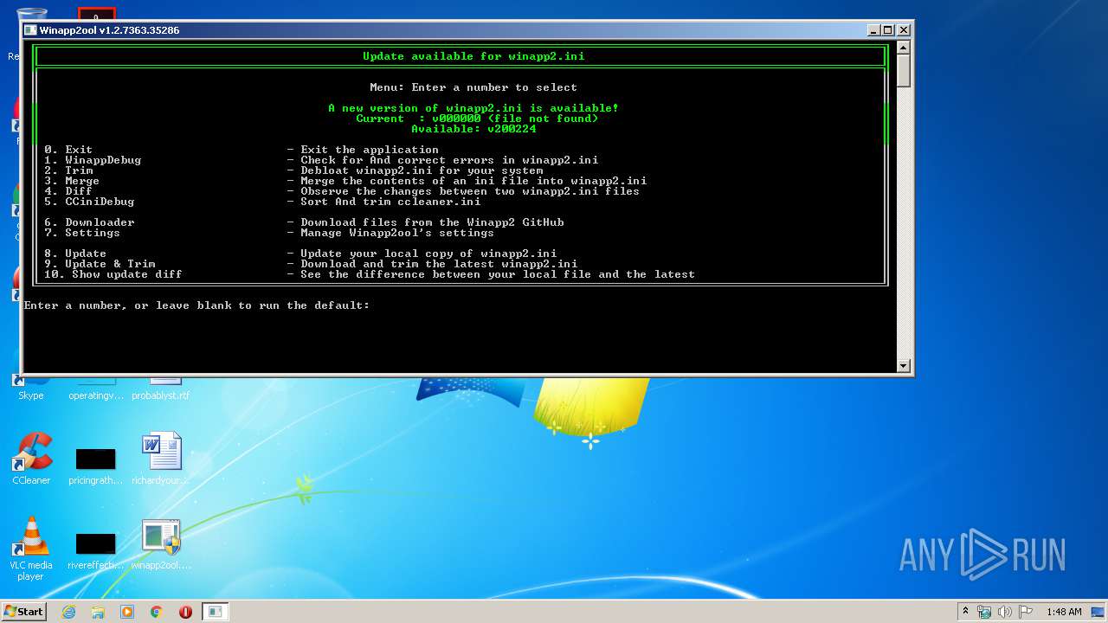Image resolution: width=1108 pixels, height=623 pixels.
Task: Open the Start menu
Action: pos(24,611)
